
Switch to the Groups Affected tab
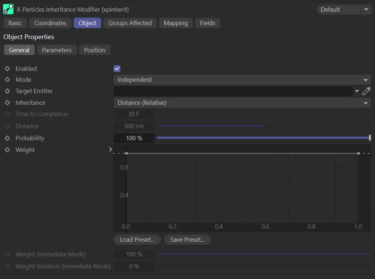(130, 23)
